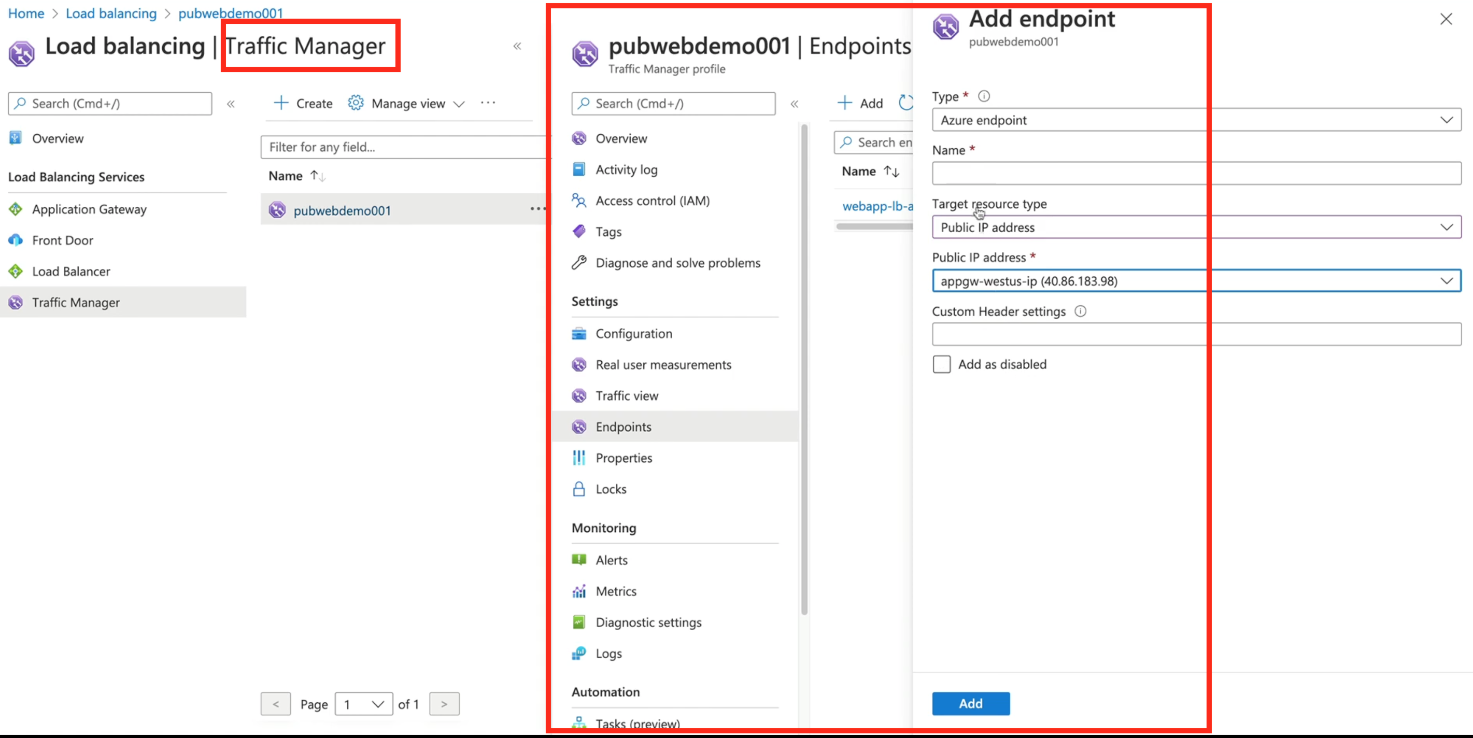Image resolution: width=1473 pixels, height=738 pixels.
Task: Open ellipsis menu for pubwebdemo001 row
Action: point(537,209)
